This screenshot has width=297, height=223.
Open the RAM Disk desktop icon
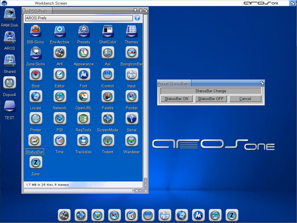point(10,14)
